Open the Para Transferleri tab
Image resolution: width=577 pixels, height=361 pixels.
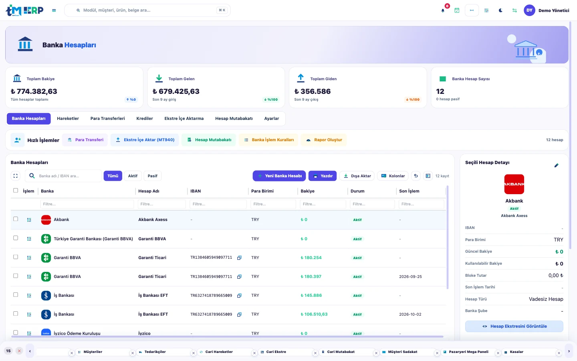pyautogui.click(x=108, y=119)
